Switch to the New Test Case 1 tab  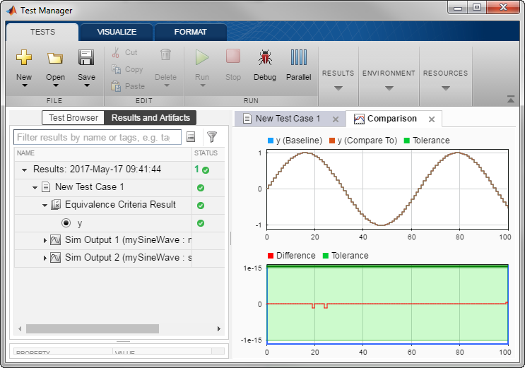[x=288, y=119]
